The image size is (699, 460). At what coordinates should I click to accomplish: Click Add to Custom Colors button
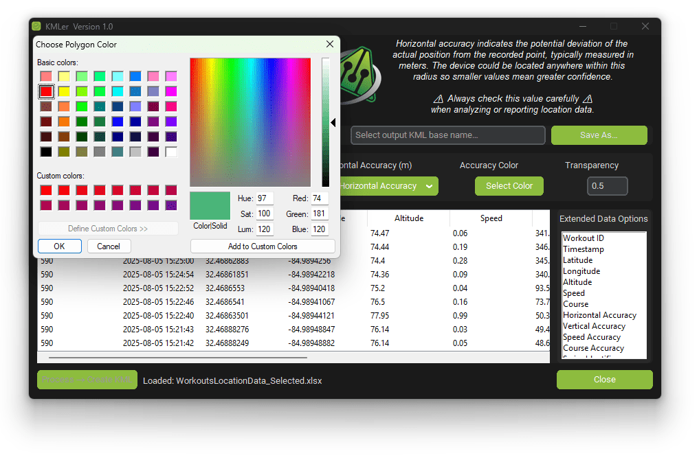263,246
